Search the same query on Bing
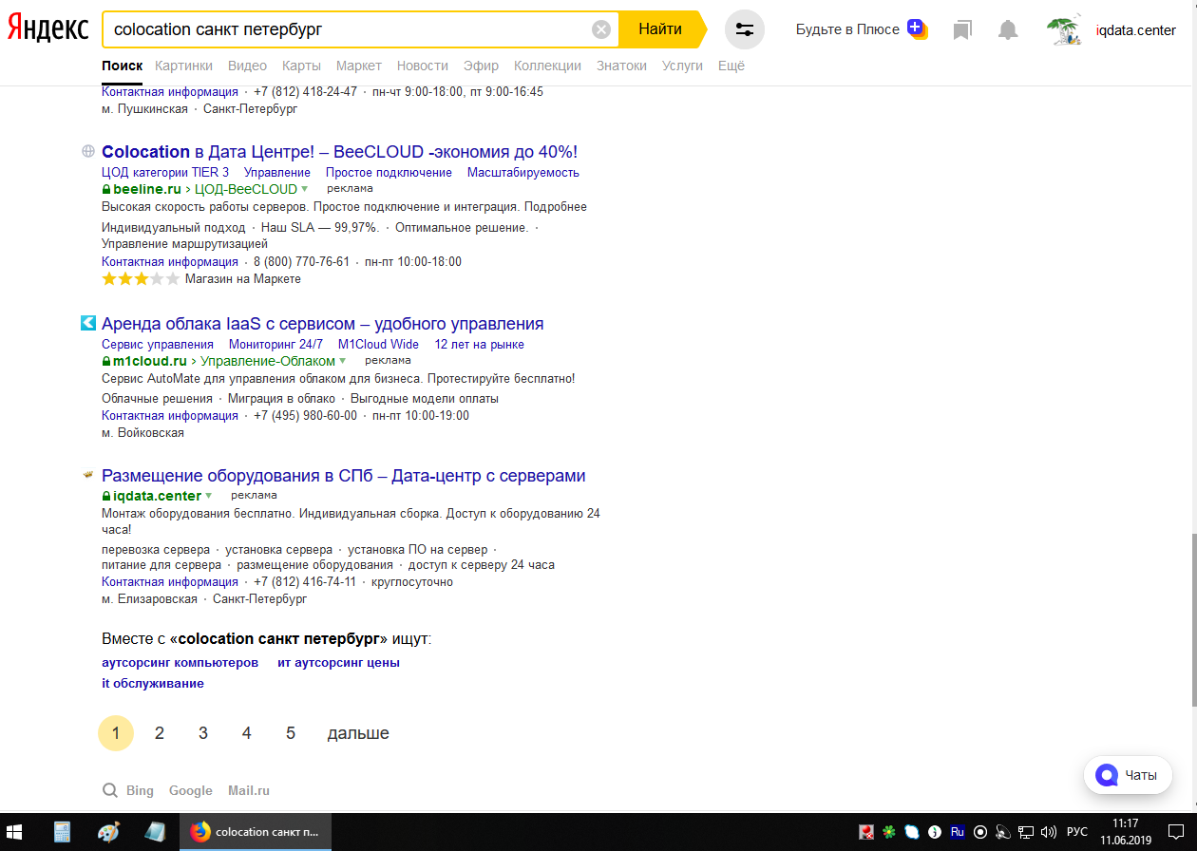 pos(140,790)
